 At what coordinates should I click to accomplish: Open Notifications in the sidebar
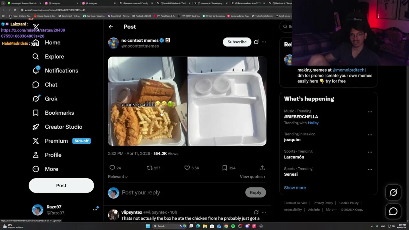click(x=55, y=71)
